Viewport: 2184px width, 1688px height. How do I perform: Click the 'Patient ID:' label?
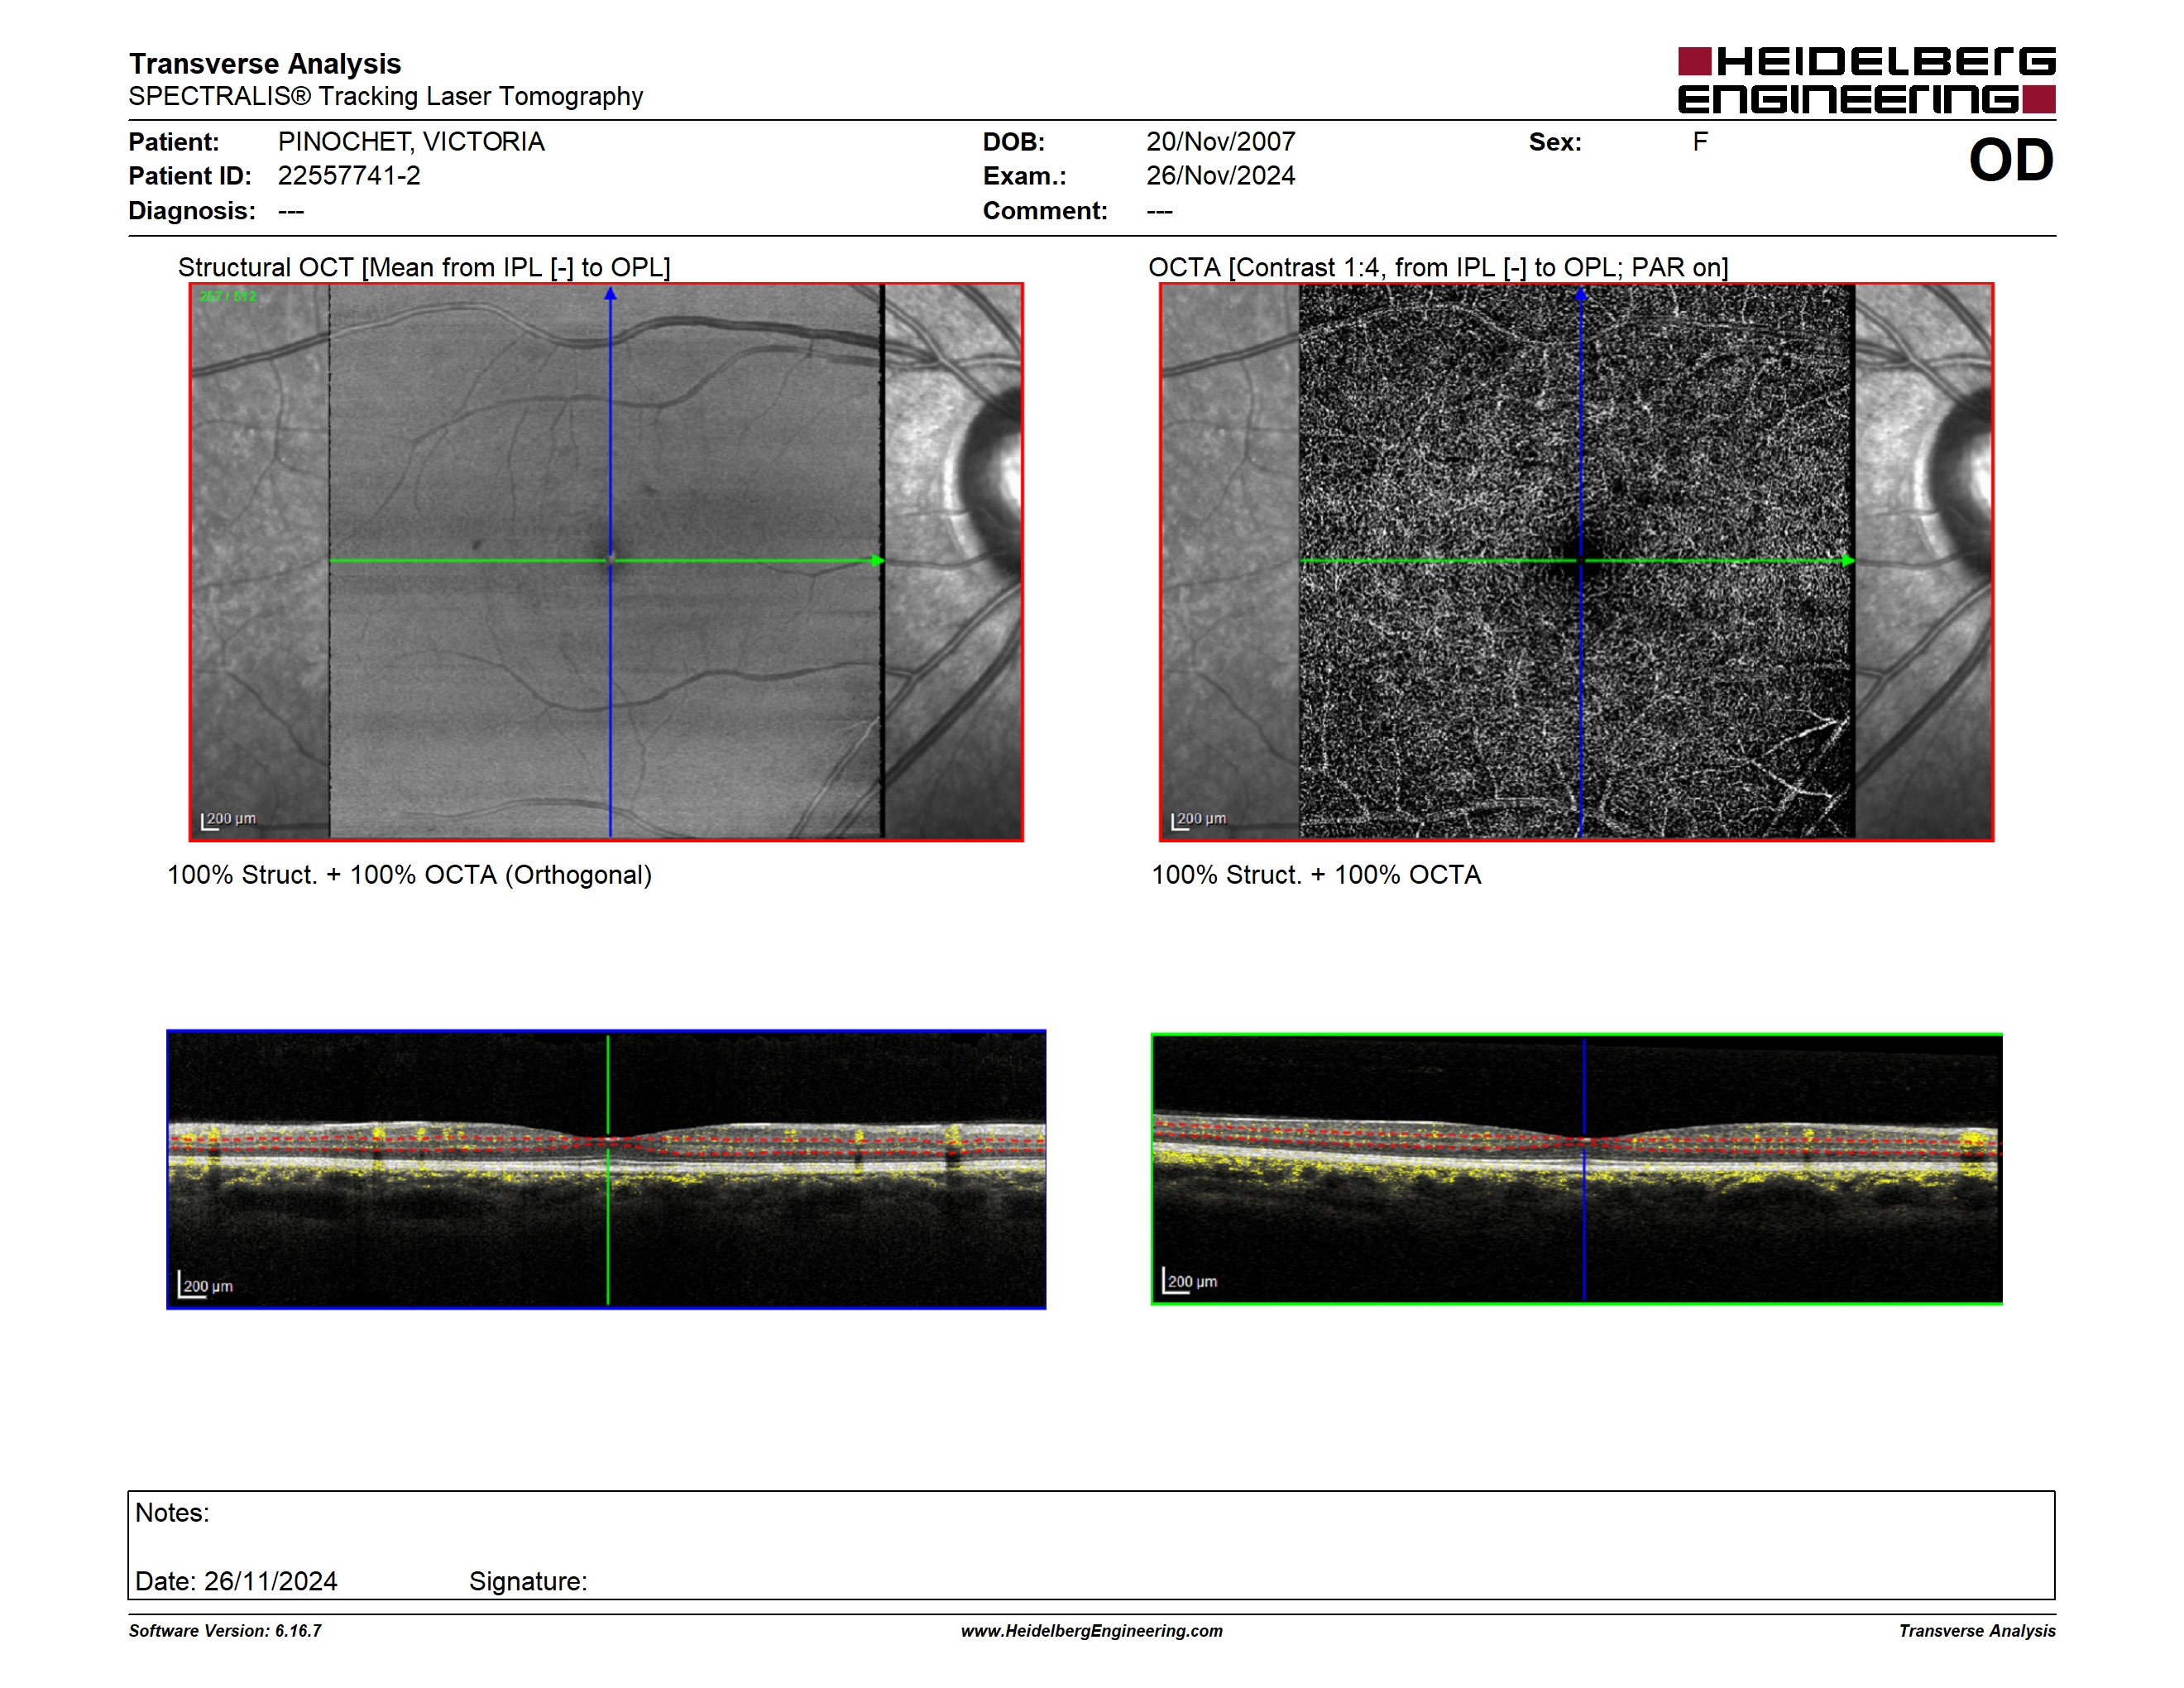tap(190, 176)
